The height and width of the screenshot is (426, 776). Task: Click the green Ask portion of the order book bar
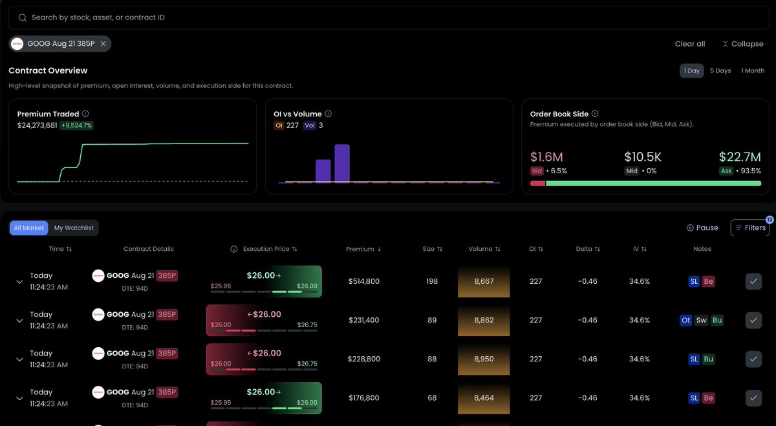[654, 184]
